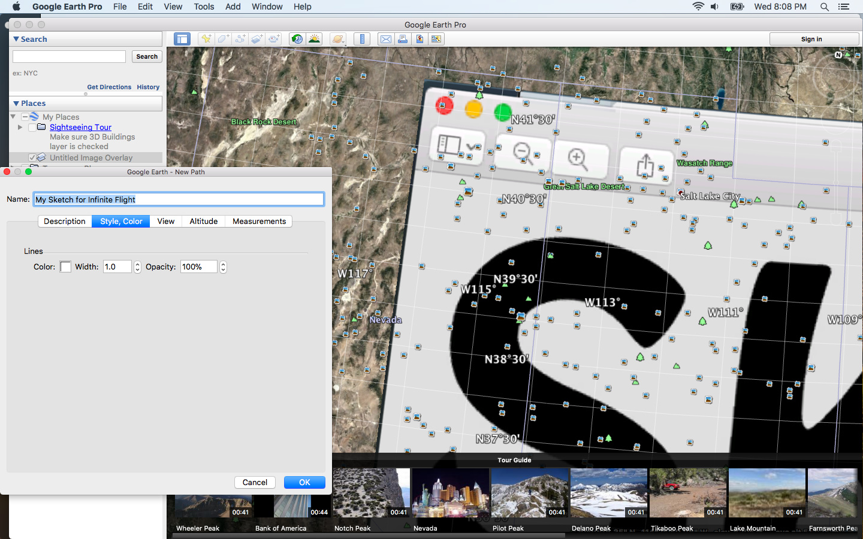Click the Search button
Viewport: 863px width, 539px height.
[147, 56]
